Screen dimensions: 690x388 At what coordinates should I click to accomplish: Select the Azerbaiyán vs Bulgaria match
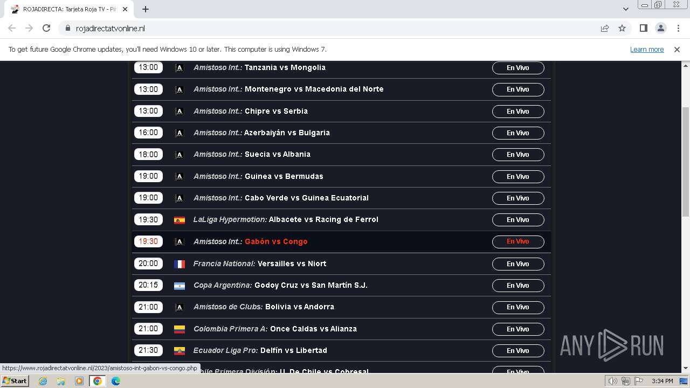click(287, 133)
